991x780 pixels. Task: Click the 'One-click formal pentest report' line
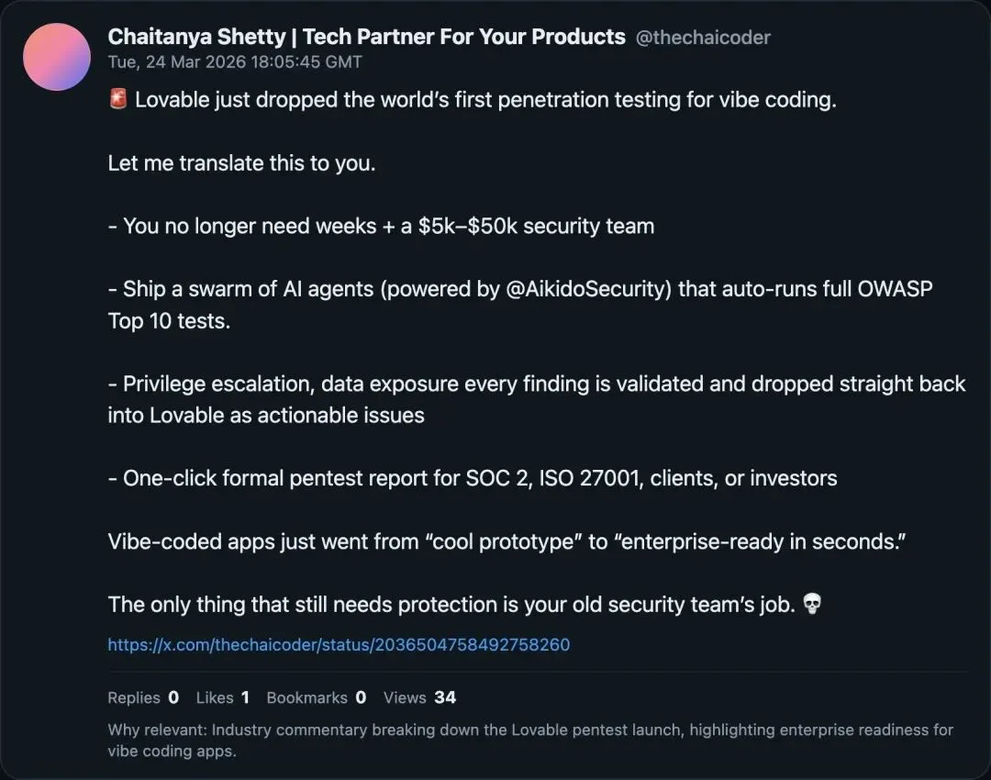473,478
